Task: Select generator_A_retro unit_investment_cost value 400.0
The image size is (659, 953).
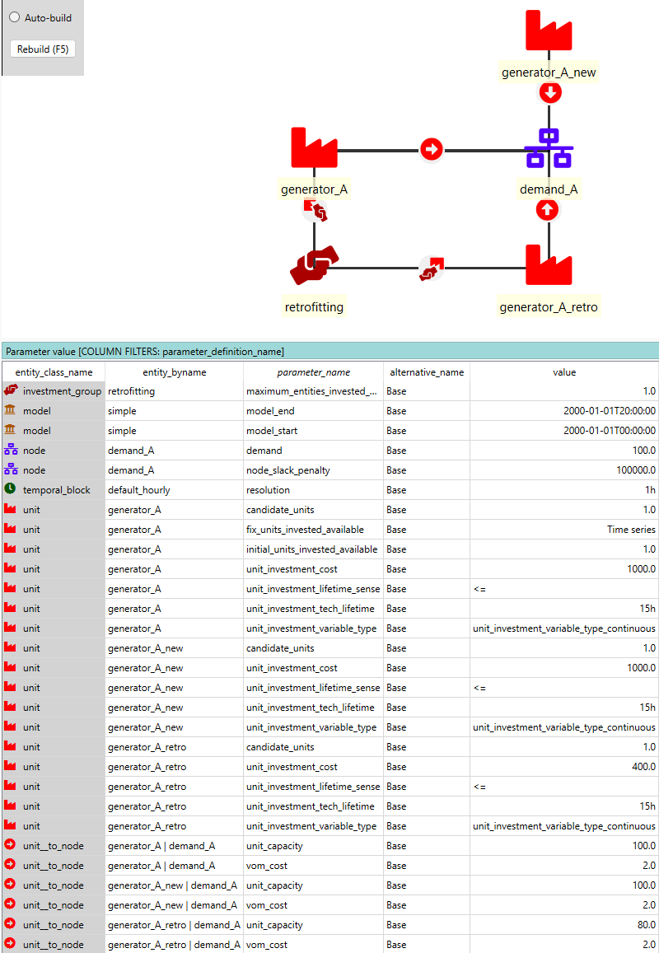Action: click(x=564, y=767)
